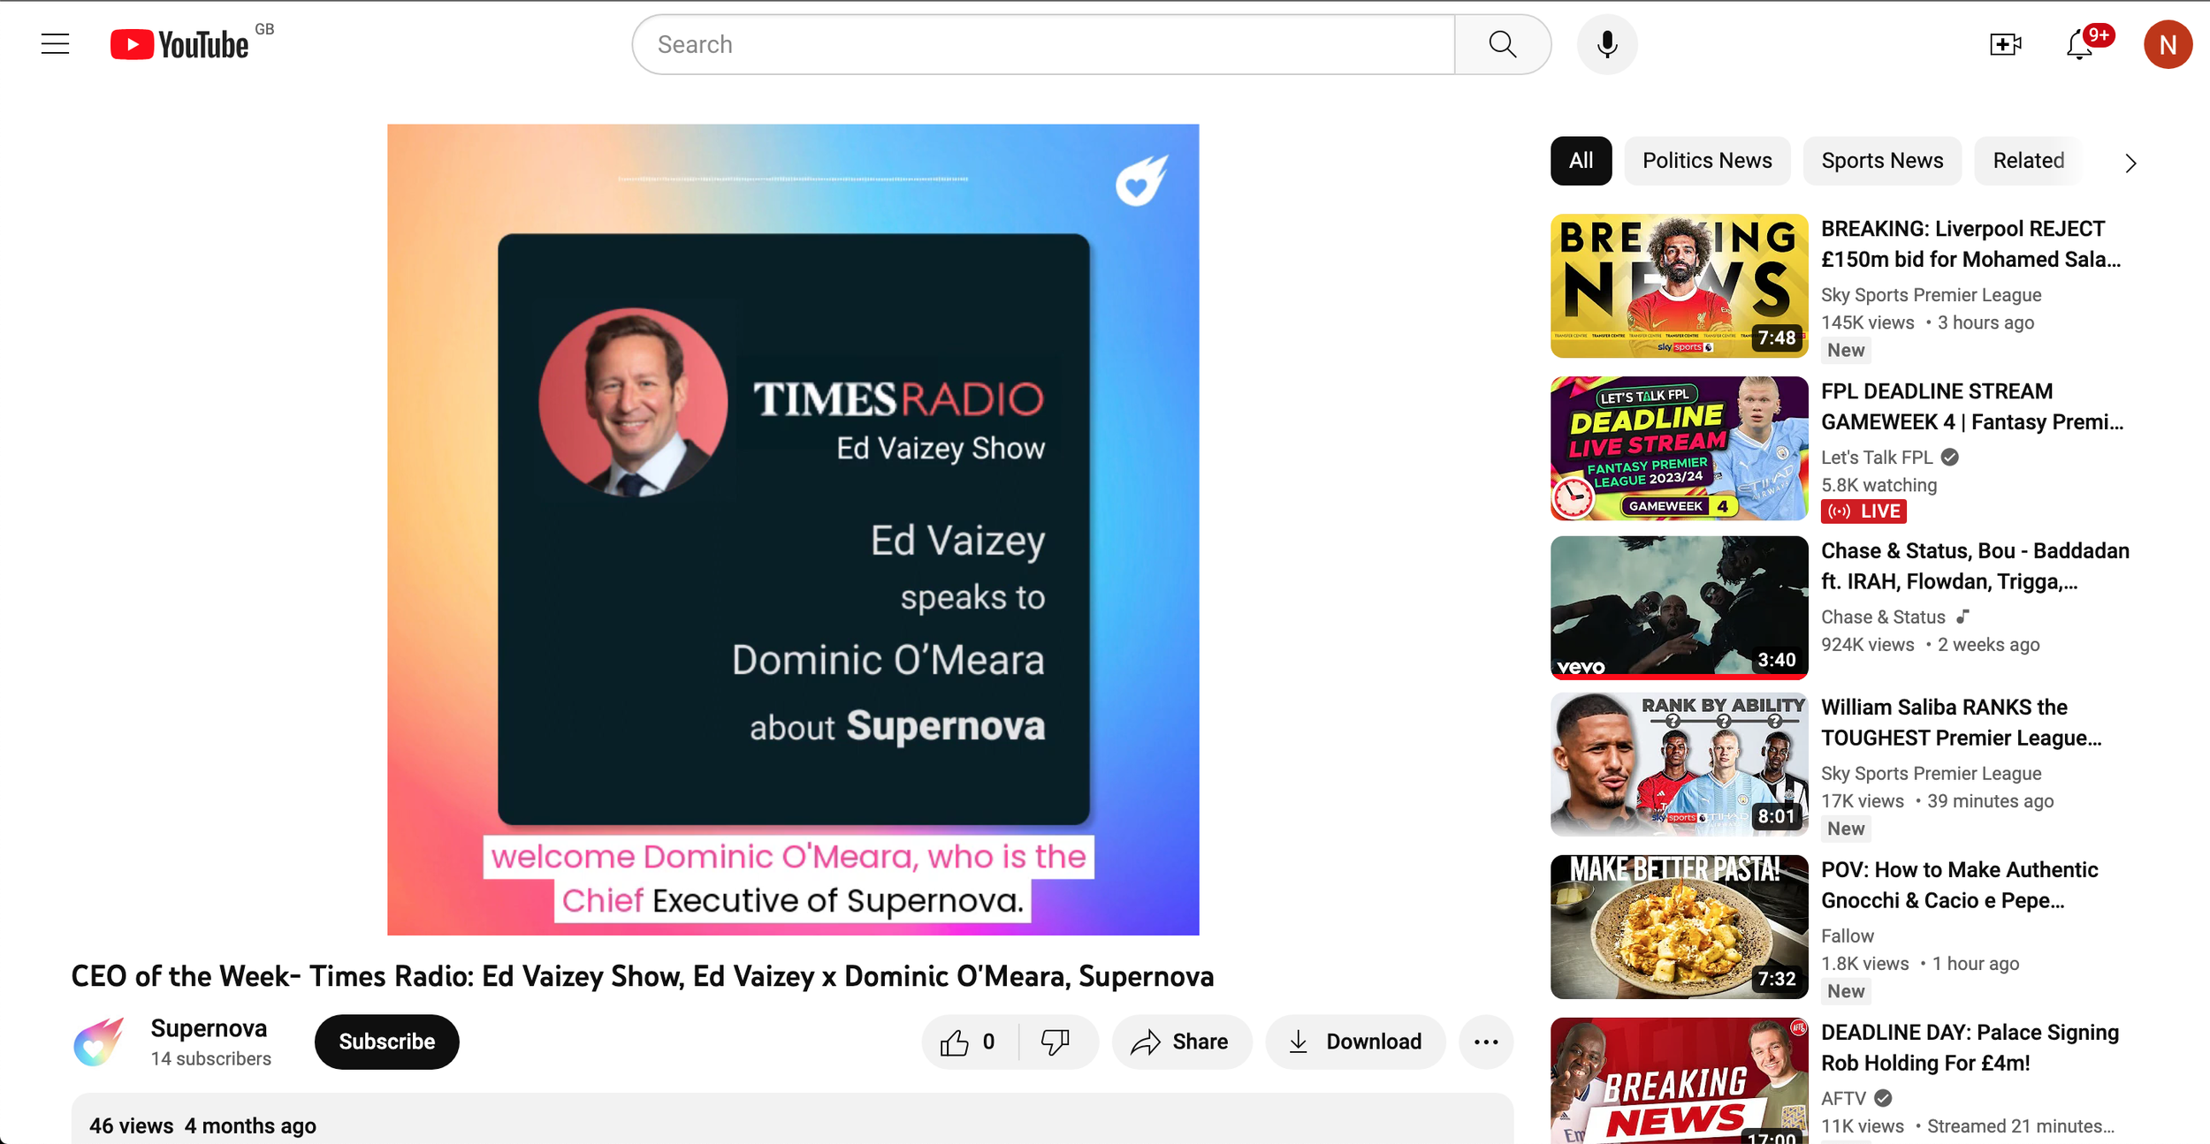Open title 'William Saliba RANKS the TOUGHEST'
Image resolution: width=2210 pixels, height=1144 pixels.
[x=1962, y=723]
